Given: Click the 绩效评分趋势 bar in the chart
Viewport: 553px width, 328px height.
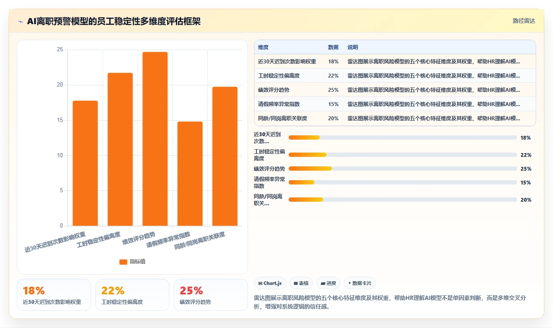Looking at the screenshot, I should (155, 139).
